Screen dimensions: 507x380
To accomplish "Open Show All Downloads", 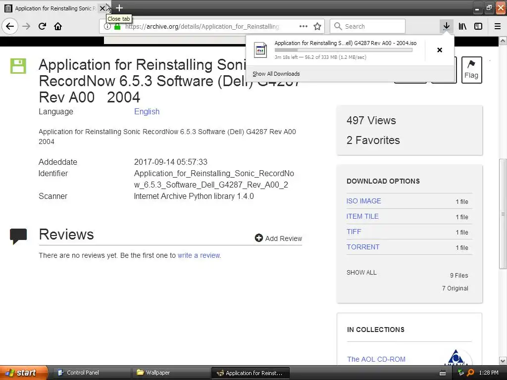I will (276, 74).
